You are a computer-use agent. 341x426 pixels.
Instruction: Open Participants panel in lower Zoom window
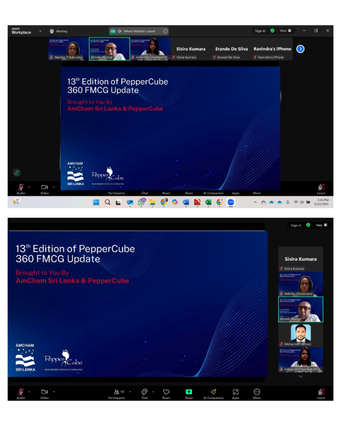pos(117,394)
